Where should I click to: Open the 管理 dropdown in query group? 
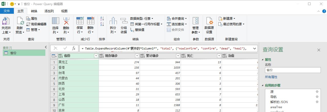(x=33, y=30)
